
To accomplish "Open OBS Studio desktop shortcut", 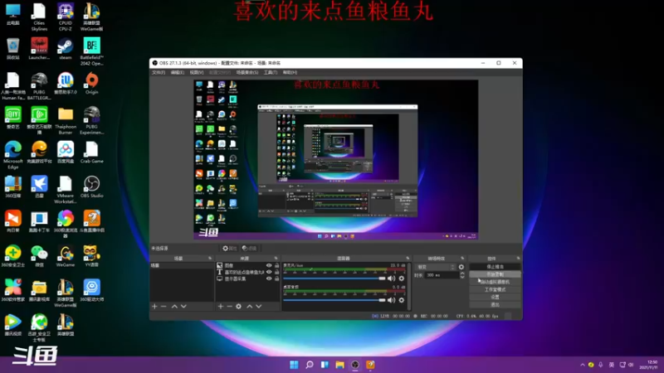I will pos(92,187).
